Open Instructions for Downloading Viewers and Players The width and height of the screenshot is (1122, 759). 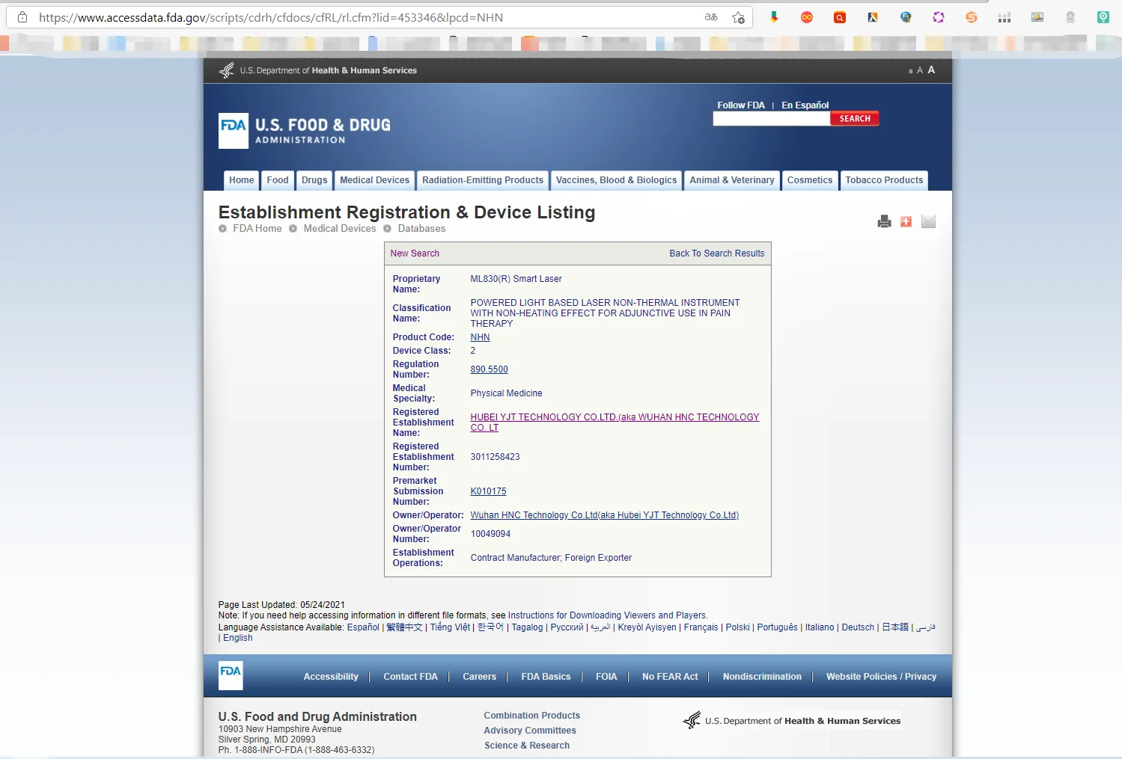coord(607,615)
